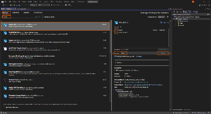
Task: Click Switch Views icon in Solution Explorer
Action: point(174,12)
